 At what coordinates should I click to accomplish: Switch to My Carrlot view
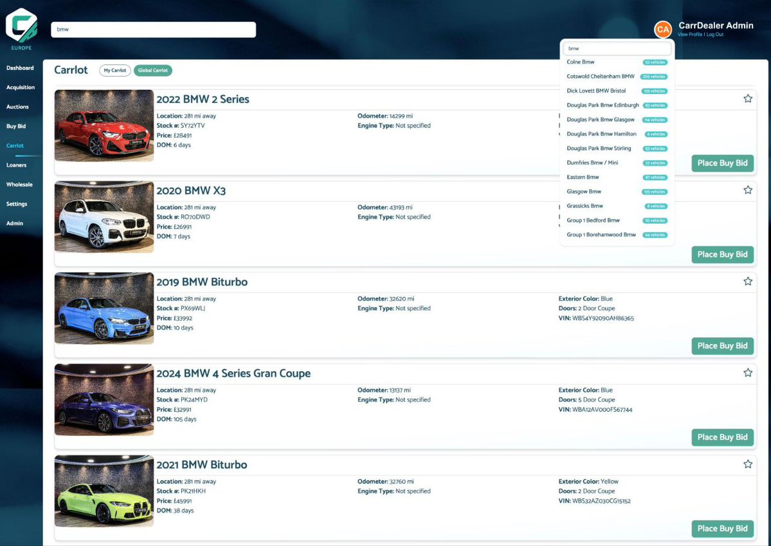[x=115, y=70]
